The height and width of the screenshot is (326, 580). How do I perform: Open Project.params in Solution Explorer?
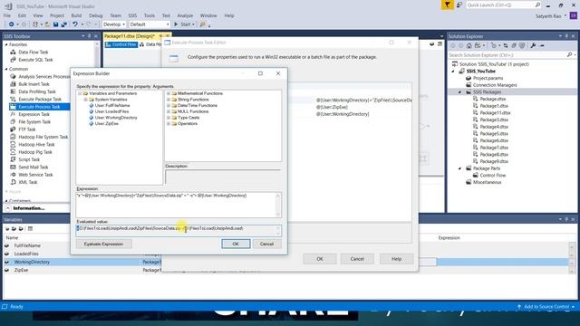pos(488,78)
